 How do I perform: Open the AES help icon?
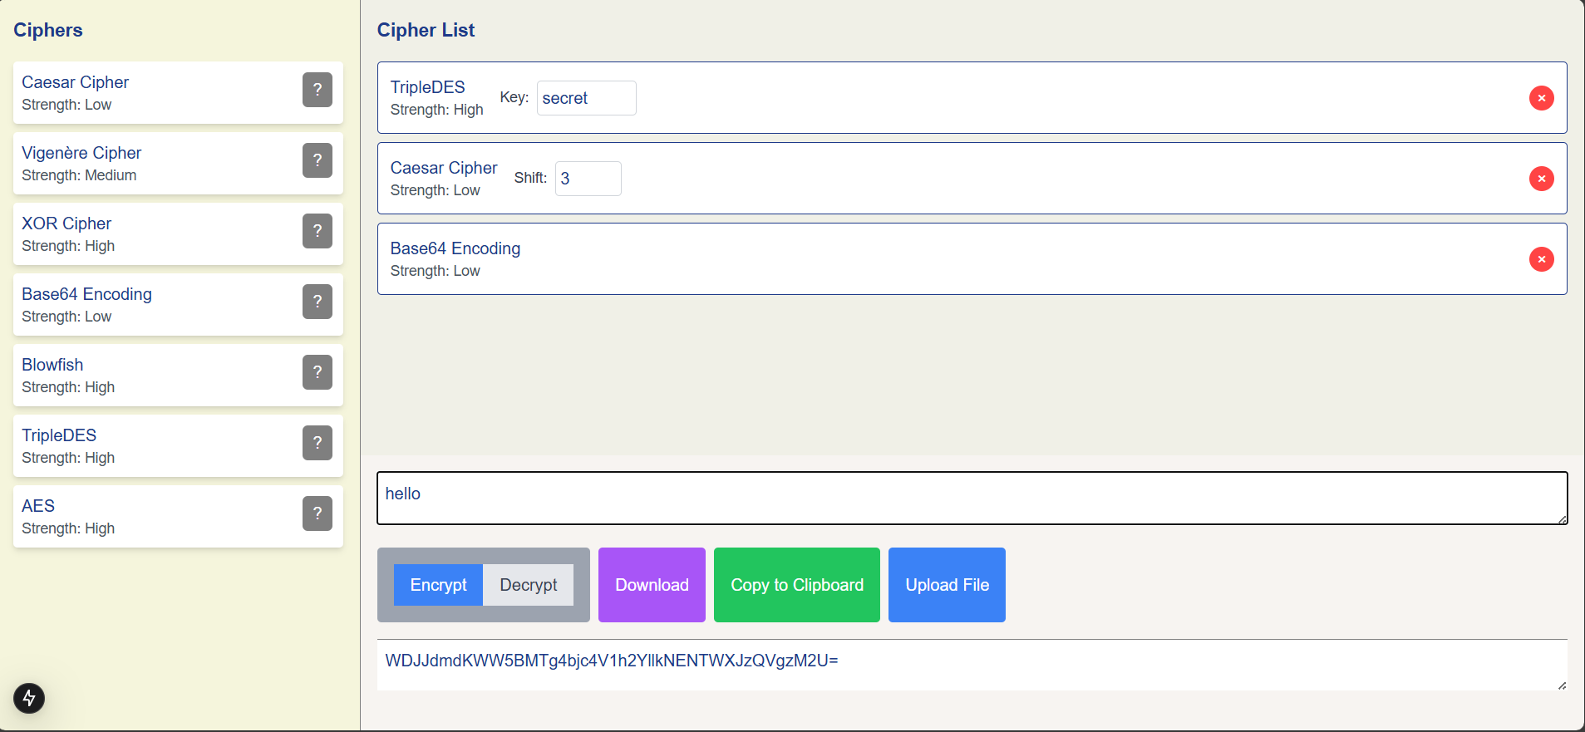click(317, 513)
